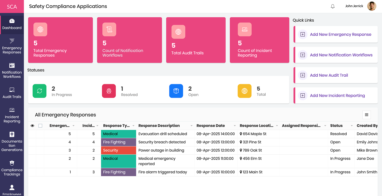
Task: Click Add New Emergency Response link
Action: [x=340, y=34]
